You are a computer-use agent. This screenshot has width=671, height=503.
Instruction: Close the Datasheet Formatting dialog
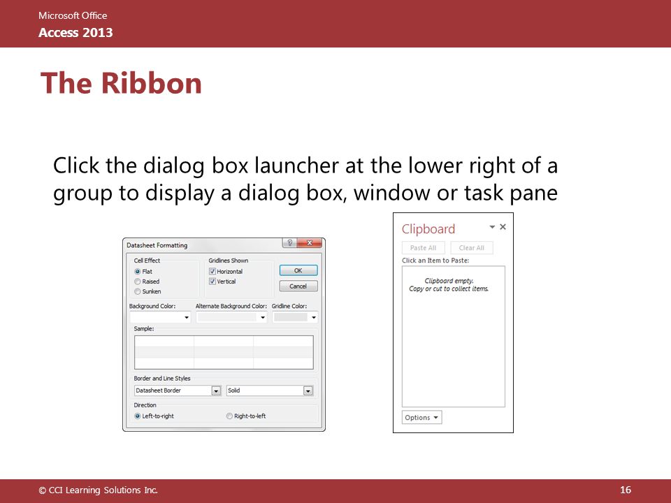tap(310, 243)
